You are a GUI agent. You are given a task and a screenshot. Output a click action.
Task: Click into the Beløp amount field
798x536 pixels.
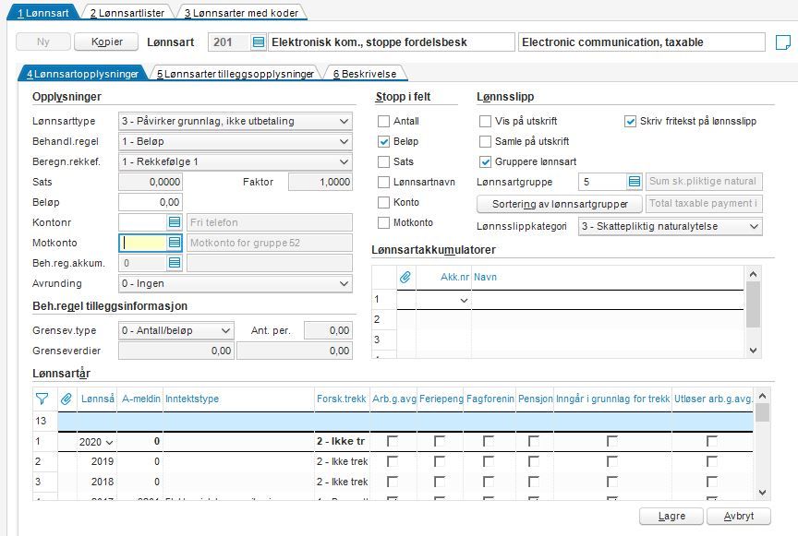click(151, 202)
